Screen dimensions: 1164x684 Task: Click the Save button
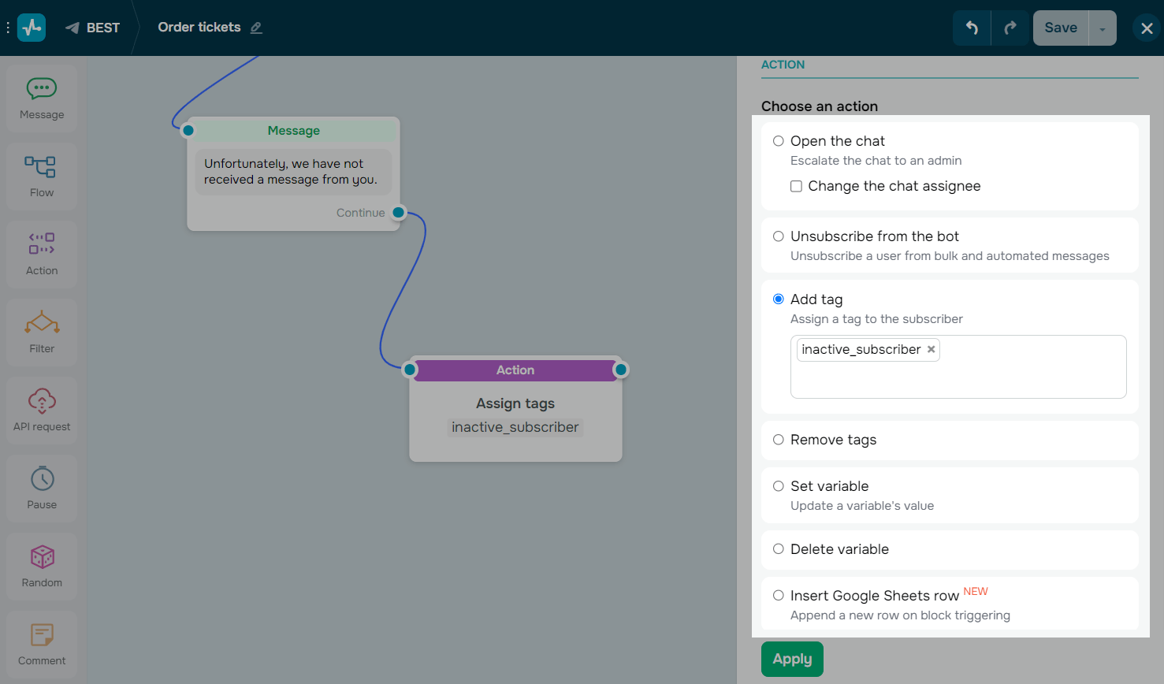pos(1060,28)
